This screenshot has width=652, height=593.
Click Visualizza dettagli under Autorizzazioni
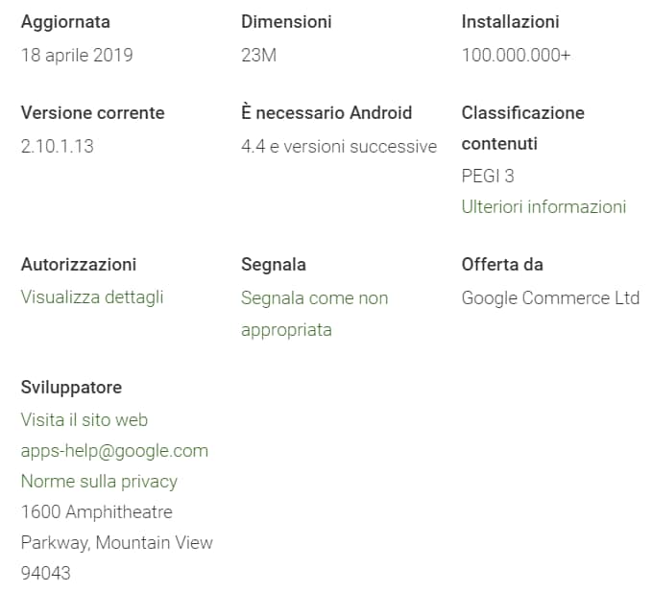(92, 296)
